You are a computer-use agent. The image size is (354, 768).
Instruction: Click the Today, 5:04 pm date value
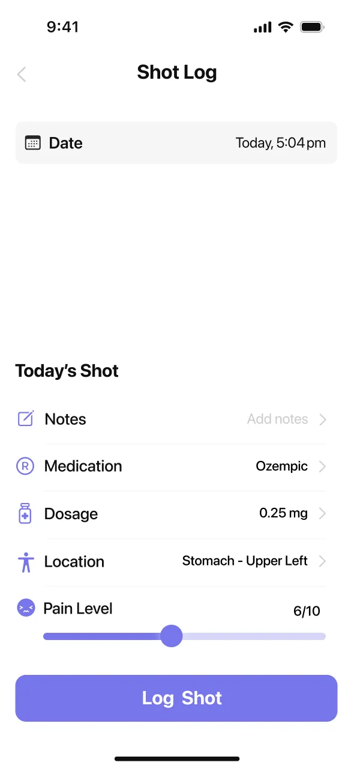click(280, 142)
